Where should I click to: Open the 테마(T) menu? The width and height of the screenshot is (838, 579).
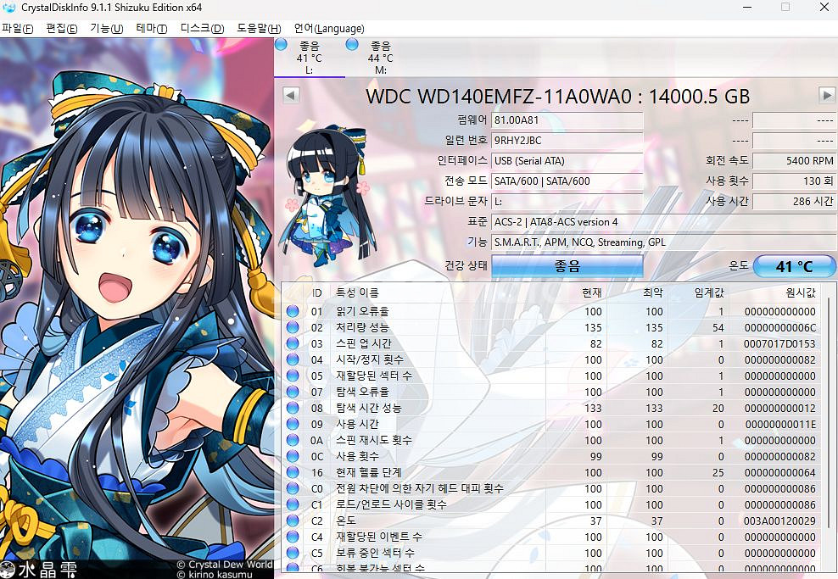[x=151, y=28]
